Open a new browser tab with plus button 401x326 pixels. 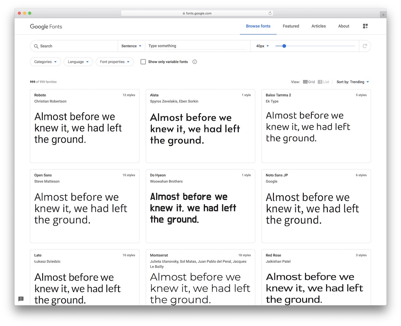coord(383,15)
